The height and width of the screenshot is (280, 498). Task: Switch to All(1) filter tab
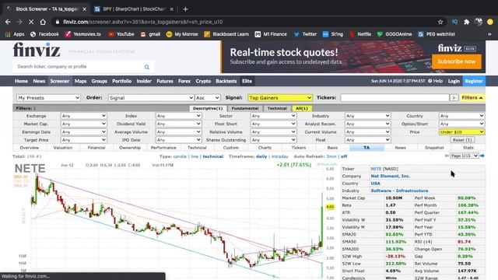(302, 108)
